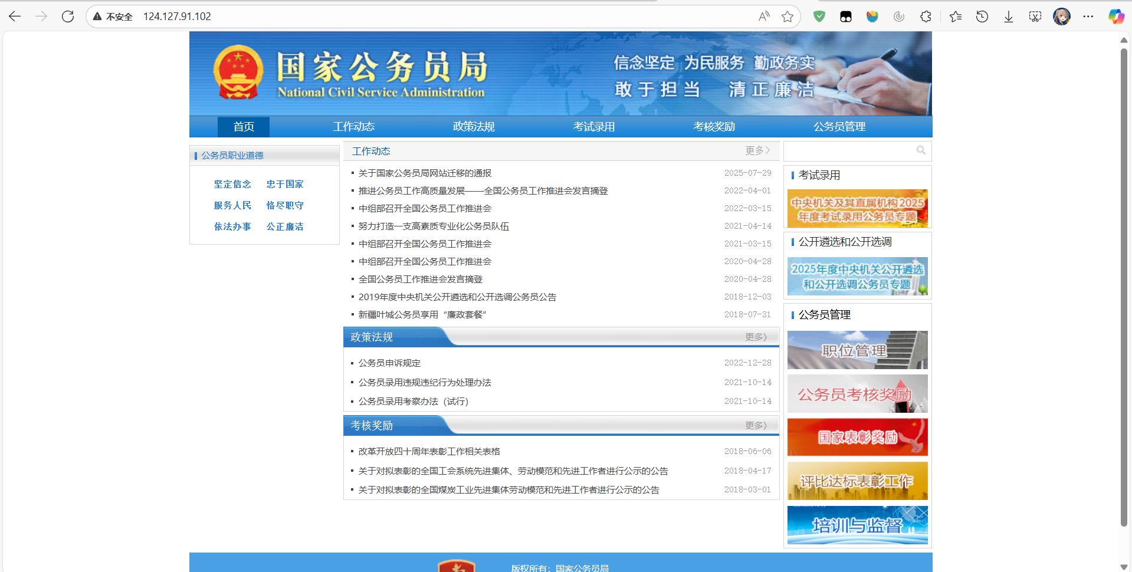Viewport: 1132px width, 572px height.
Task: View browsing history
Action: click(x=982, y=17)
